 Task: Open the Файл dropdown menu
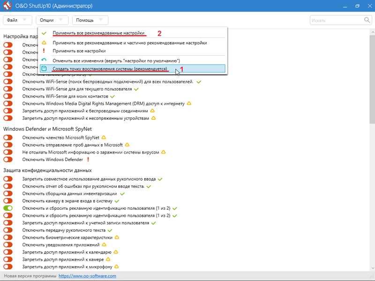point(17,20)
